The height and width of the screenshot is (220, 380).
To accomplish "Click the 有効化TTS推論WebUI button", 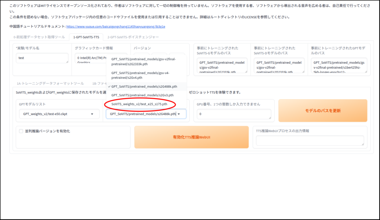I will pos(191,137).
